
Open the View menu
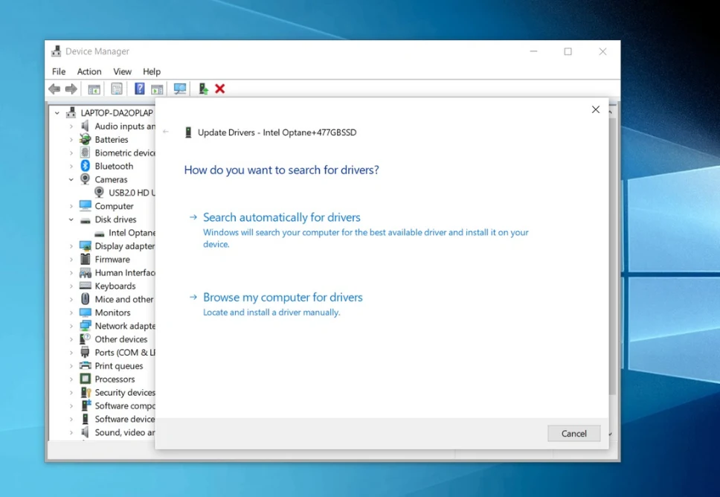pos(122,71)
